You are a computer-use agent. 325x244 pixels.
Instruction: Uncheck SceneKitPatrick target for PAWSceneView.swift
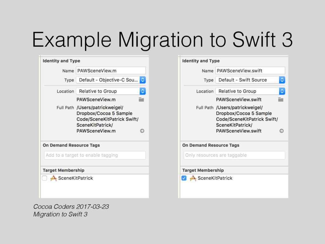[x=184, y=178]
